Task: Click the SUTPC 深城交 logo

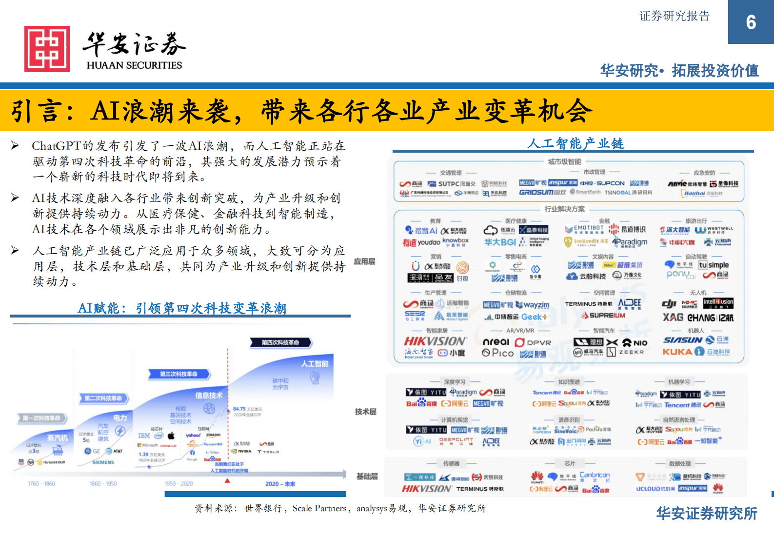Action: [x=451, y=184]
